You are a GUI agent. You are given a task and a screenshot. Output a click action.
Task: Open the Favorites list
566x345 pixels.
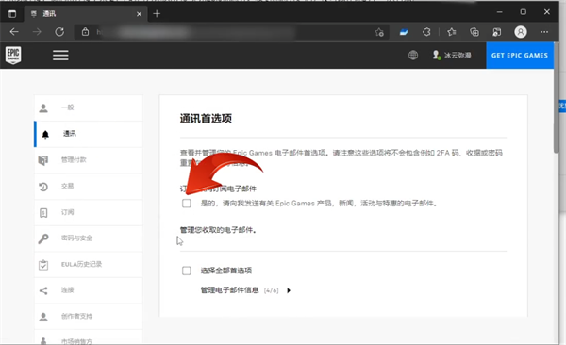click(x=451, y=32)
